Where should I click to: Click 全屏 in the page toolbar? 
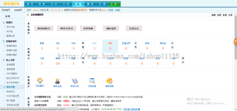click(x=230, y=15)
